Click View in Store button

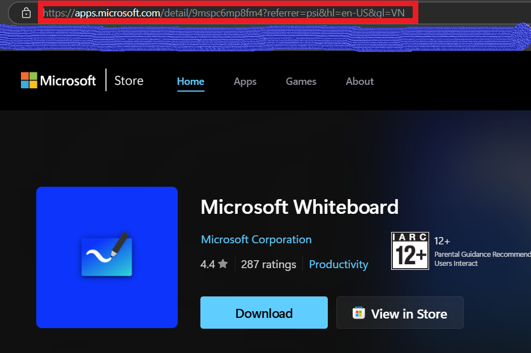(x=400, y=313)
